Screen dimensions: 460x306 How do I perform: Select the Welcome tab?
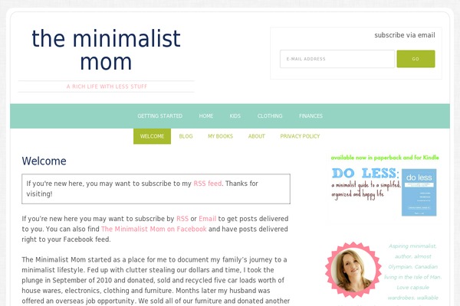pos(152,136)
